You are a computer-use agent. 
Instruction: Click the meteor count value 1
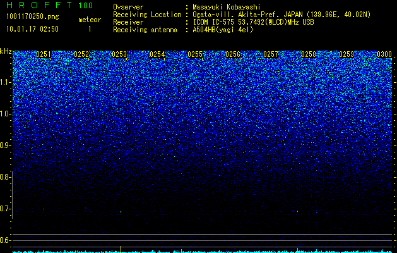(x=90, y=29)
